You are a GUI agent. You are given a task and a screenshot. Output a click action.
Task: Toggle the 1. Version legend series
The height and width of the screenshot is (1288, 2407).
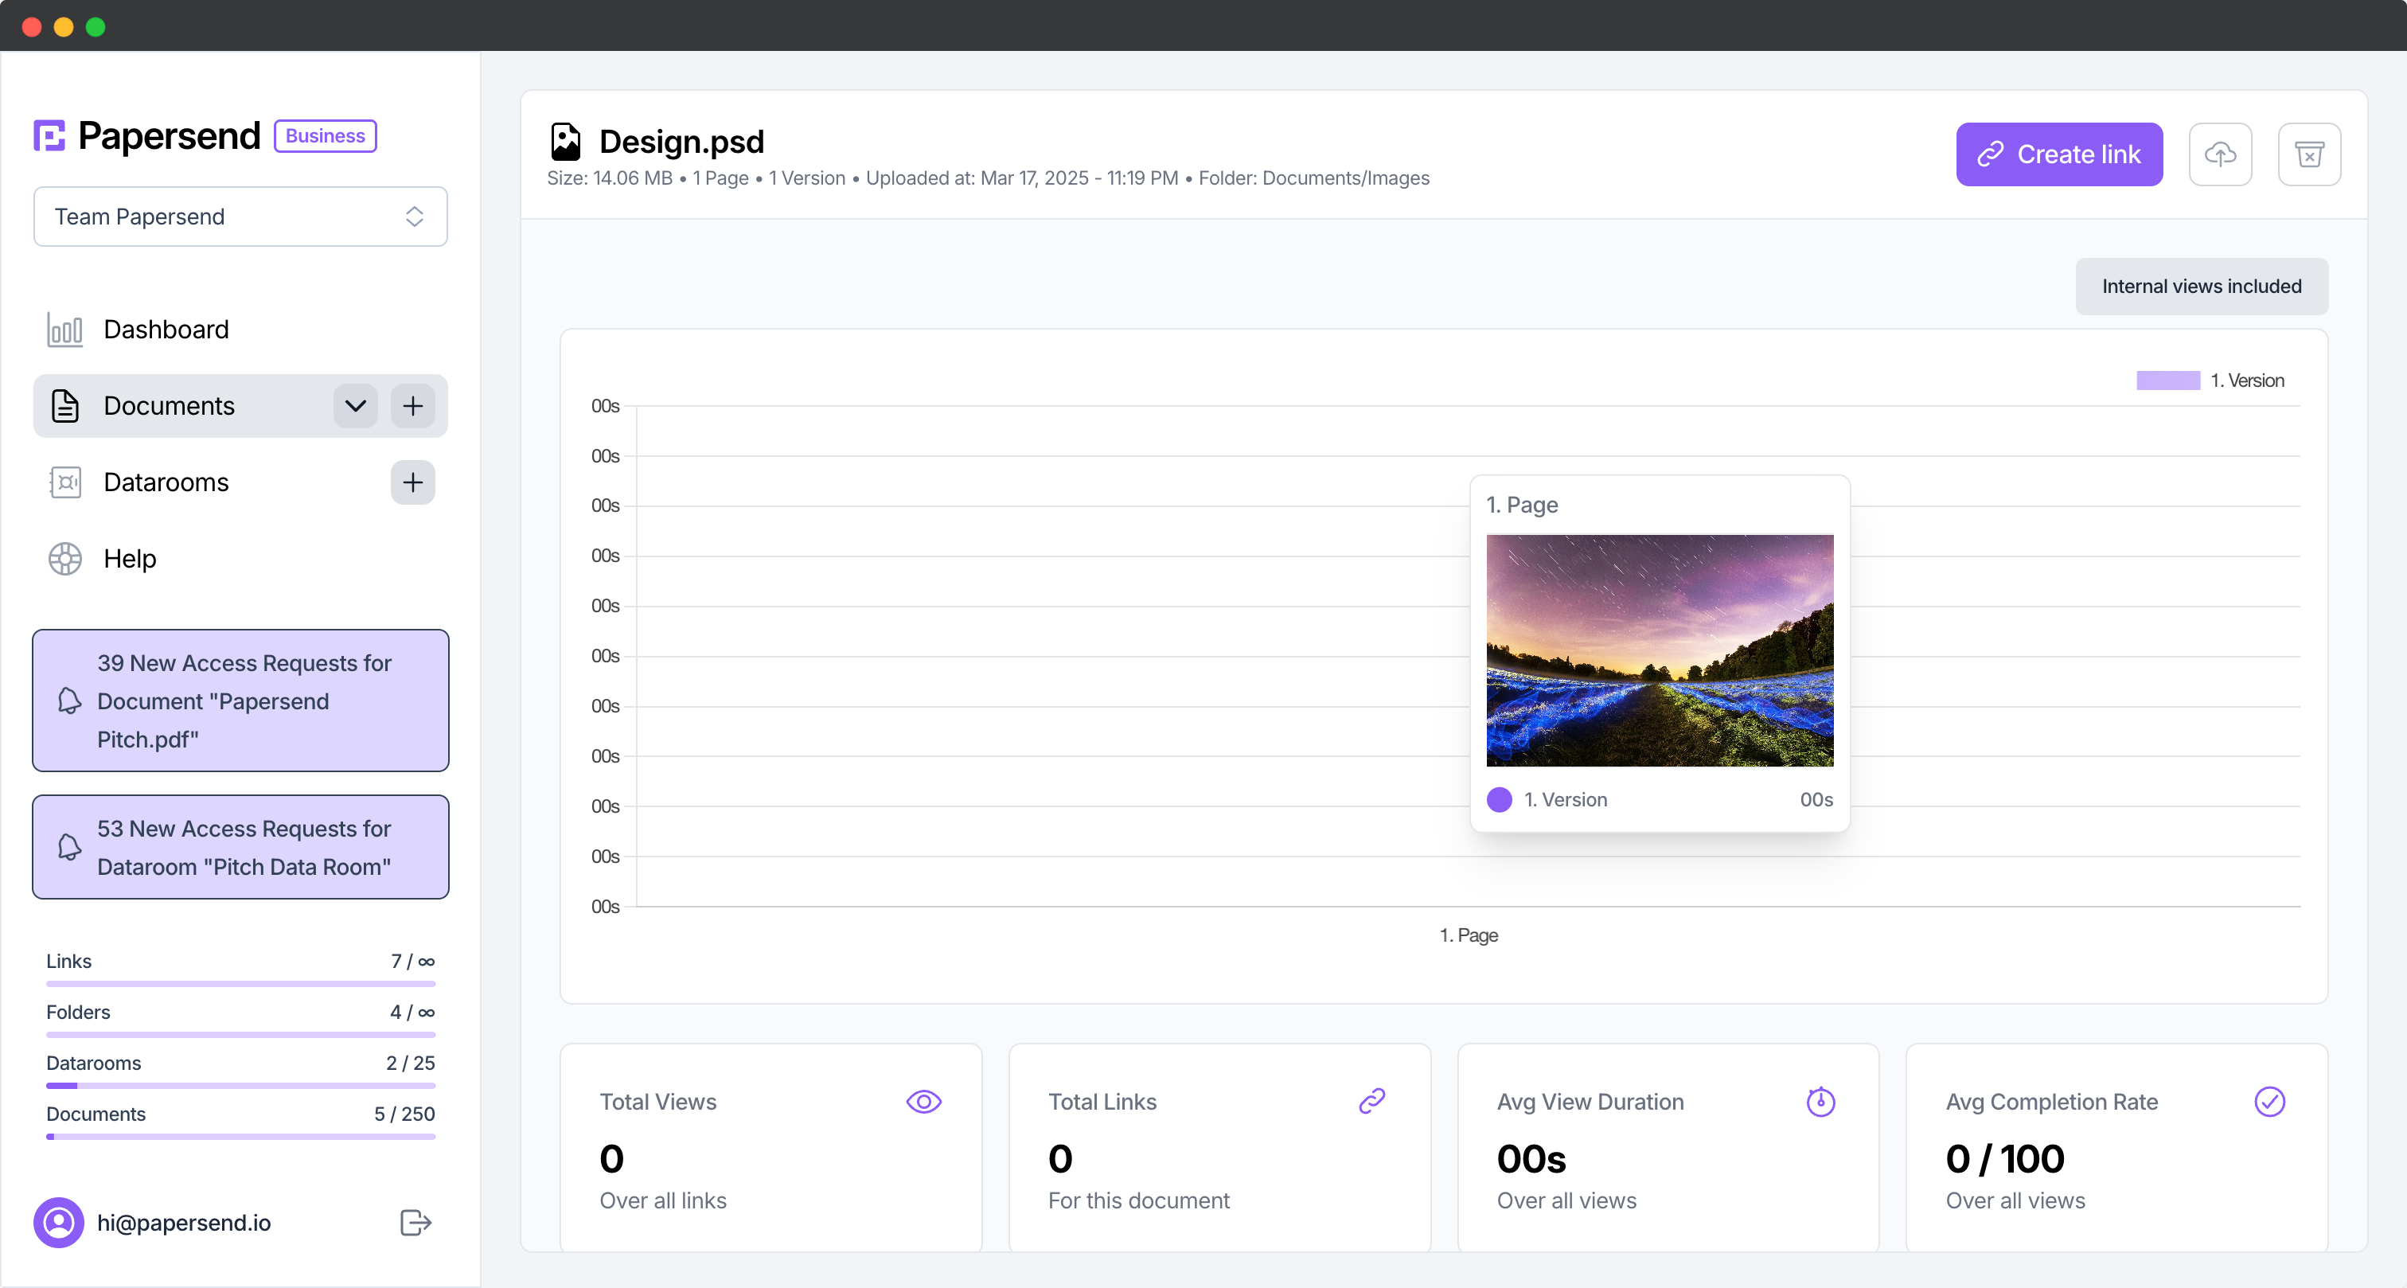click(2210, 381)
